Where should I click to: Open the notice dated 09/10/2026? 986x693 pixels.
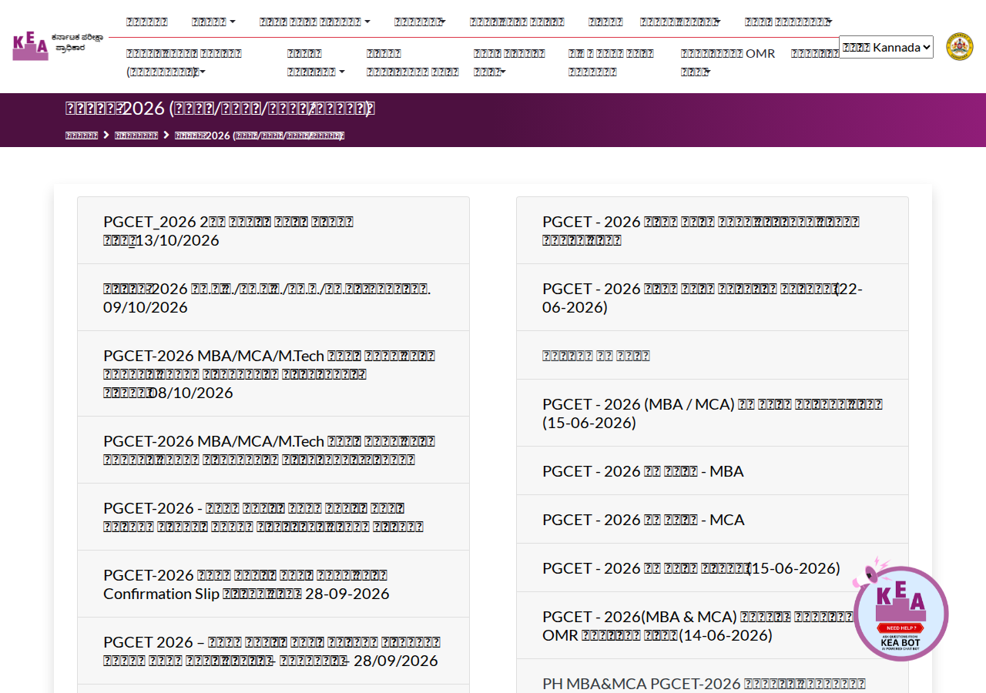(x=273, y=298)
